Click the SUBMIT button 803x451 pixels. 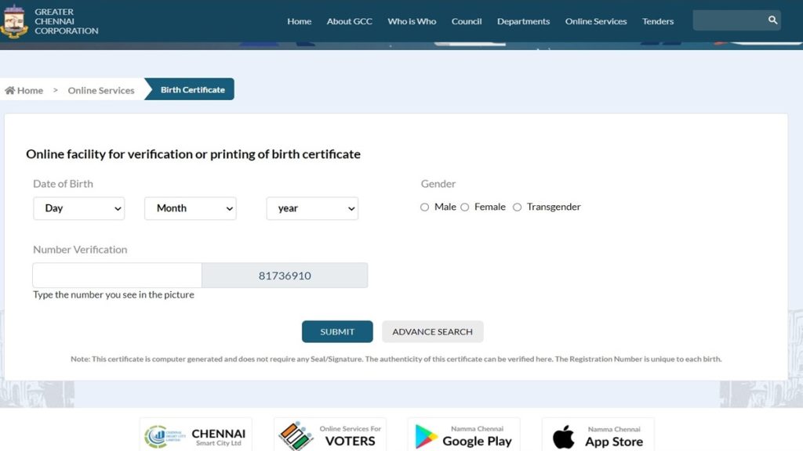[337, 331]
